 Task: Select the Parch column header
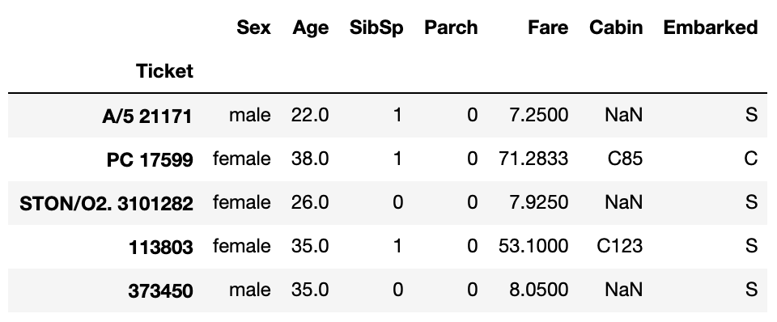(451, 28)
